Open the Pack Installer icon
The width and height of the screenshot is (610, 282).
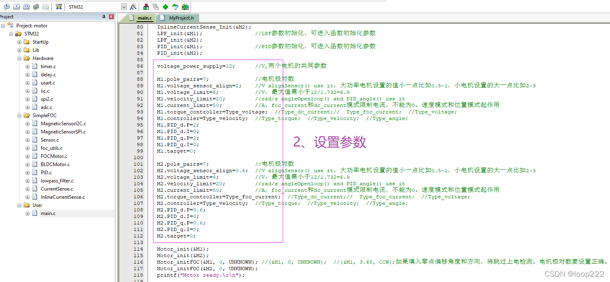coord(185,7)
